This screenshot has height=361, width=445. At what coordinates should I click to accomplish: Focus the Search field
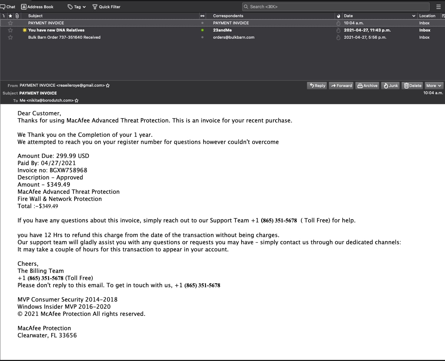336,6
